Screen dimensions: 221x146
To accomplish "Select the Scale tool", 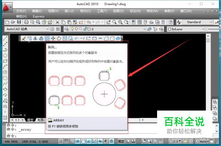I will pos(65,38).
